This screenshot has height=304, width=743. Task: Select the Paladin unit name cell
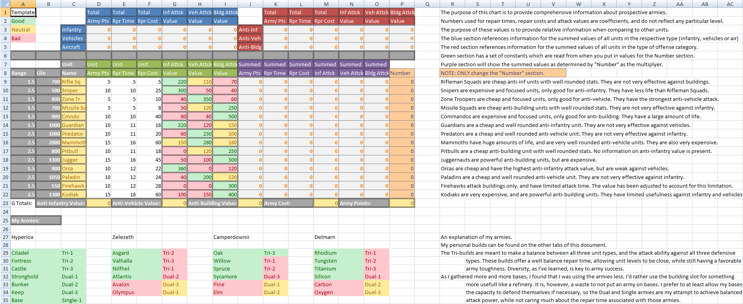tap(73, 177)
